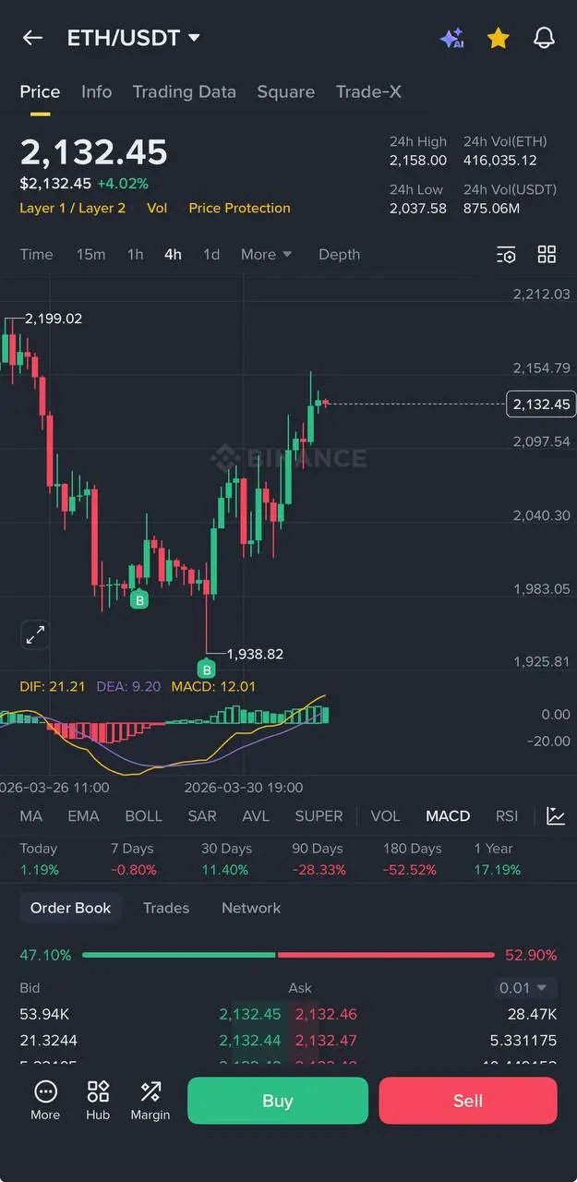The width and height of the screenshot is (577, 1182).
Task: Click the Today 1.19% performance
Action: (x=39, y=859)
